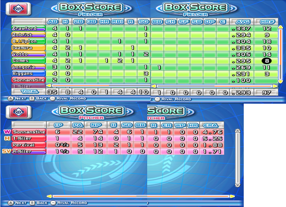Click Sonnanstine's 74 pitch count
Viewport: 286px width, 207px height.
pos(98,132)
